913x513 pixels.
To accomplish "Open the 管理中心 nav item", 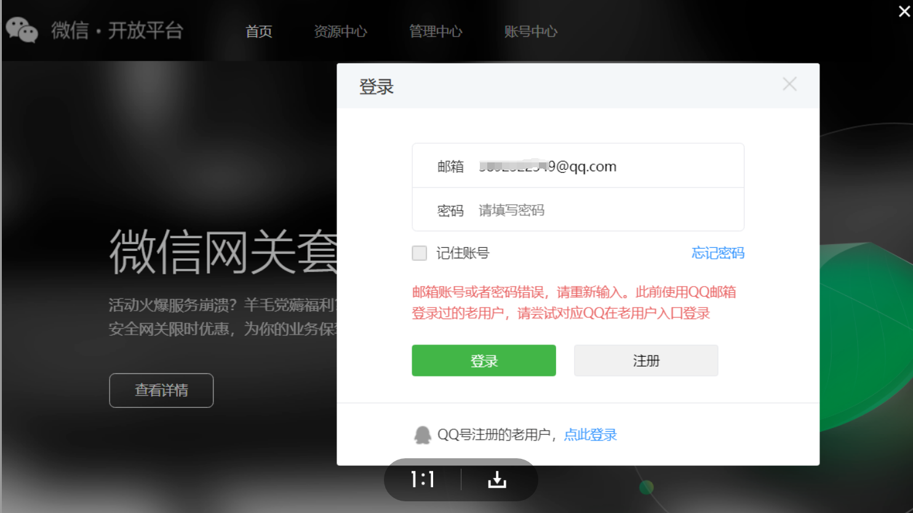I will [436, 31].
